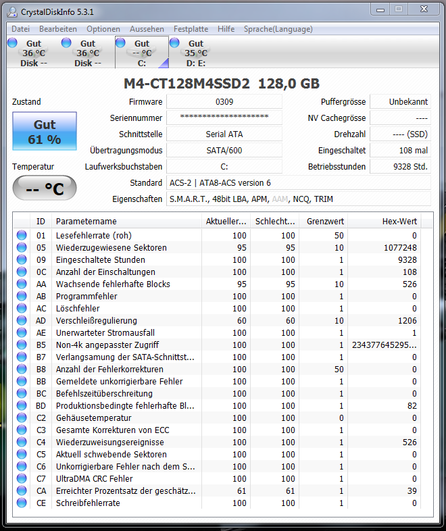The width and height of the screenshot is (446, 531).
Task: Click the Gut 61 % health status button
Action: coord(45,131)
